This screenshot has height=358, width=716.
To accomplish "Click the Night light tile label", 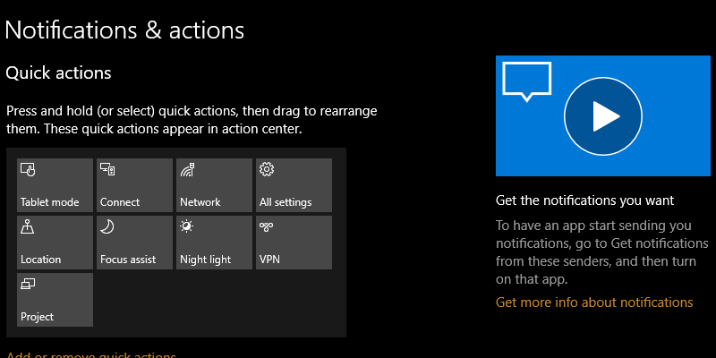I will point(205,260).
